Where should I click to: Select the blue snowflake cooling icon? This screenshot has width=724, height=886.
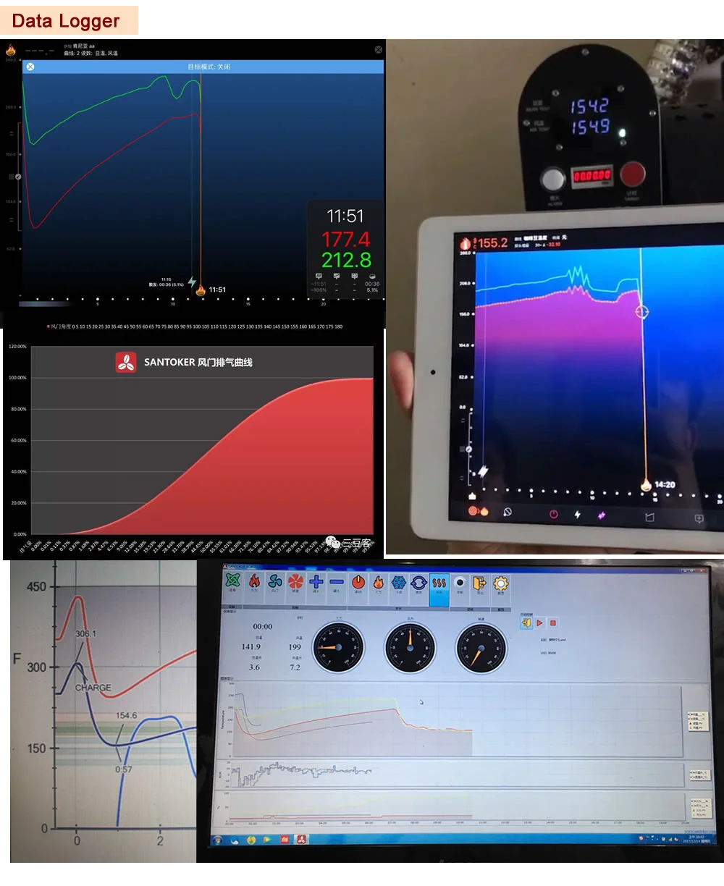(x=398, y=582)
